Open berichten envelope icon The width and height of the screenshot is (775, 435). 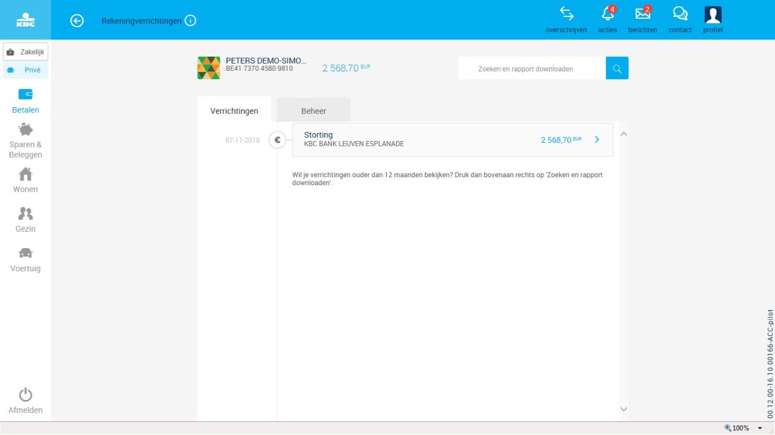(642, 15)
